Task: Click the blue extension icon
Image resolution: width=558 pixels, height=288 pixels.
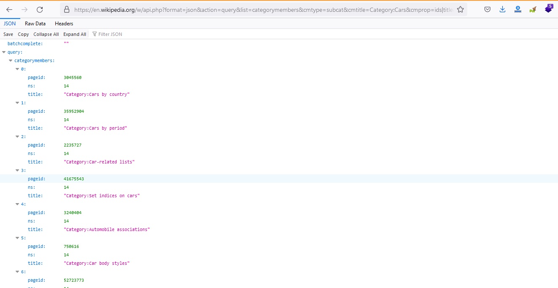Action: pyautogui.click(x=517, y=9)
